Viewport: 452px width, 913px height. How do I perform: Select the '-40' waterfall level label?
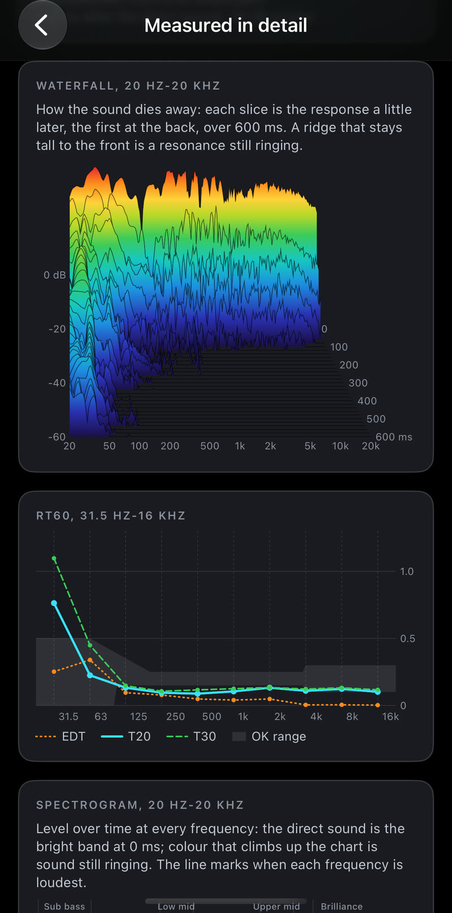(x=57, y=383)
